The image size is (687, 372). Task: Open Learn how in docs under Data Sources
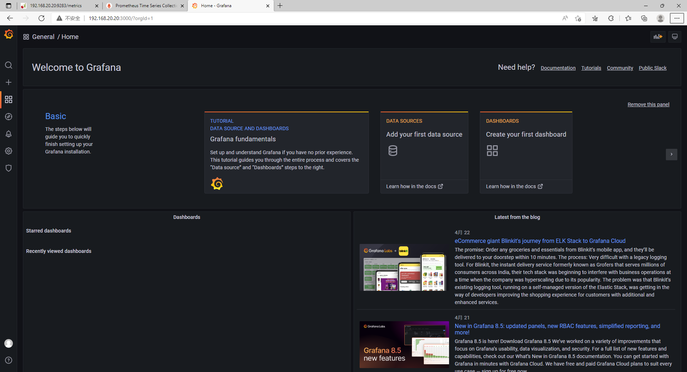point(414,186)
